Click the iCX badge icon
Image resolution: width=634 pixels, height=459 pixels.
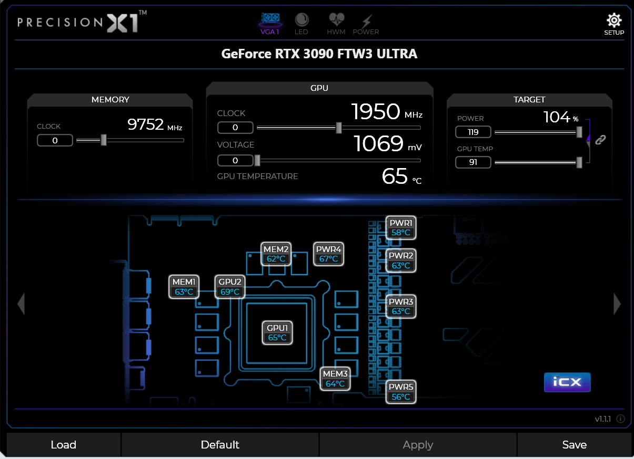pos(567,382)
